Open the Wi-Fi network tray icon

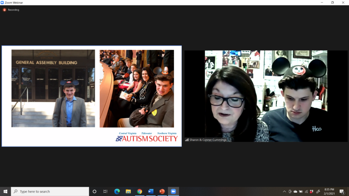tap(306, 191)
